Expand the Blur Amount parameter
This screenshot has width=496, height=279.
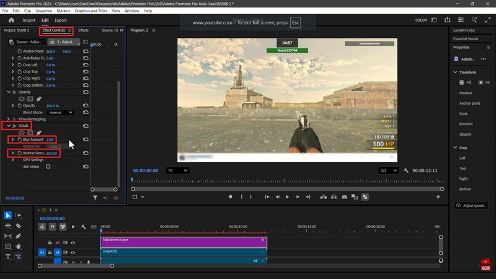[x=12, y=139]
